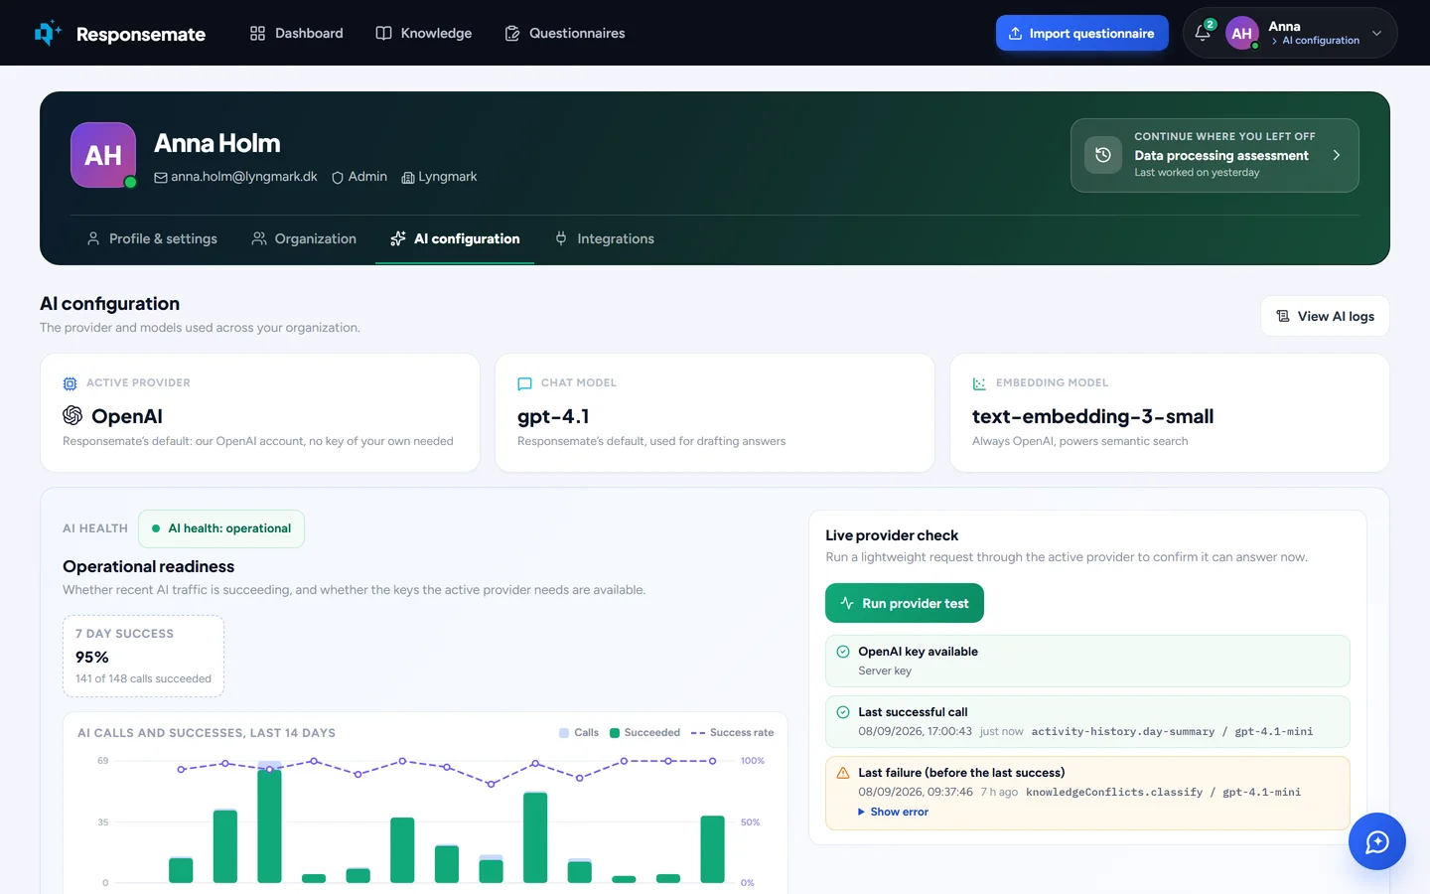The image size is (1430, 894).
Task: Click the AH avatar in top bar
Action: [1241, 33]
